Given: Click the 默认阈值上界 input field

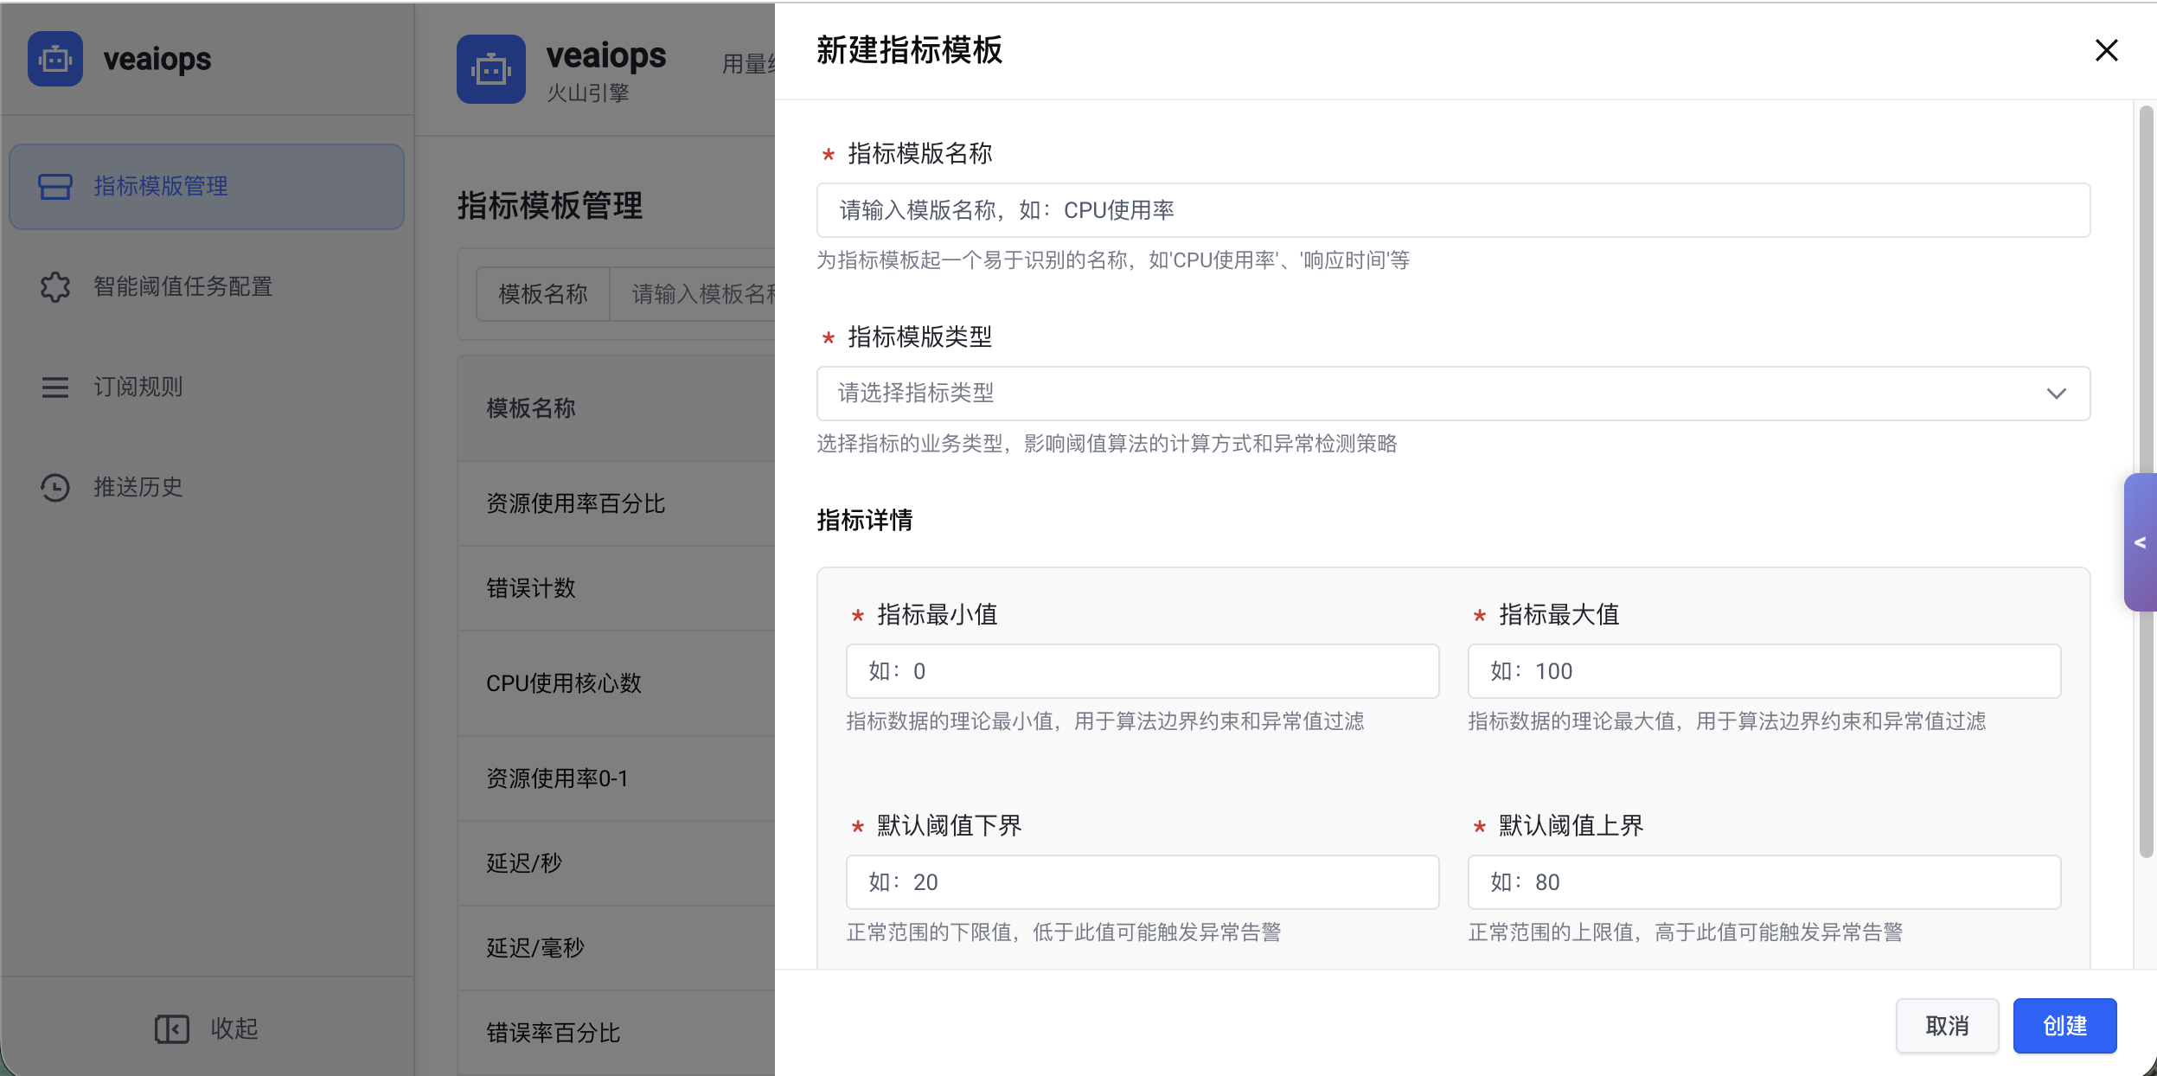Looking at the screenshot, I should coord(1763,882).
